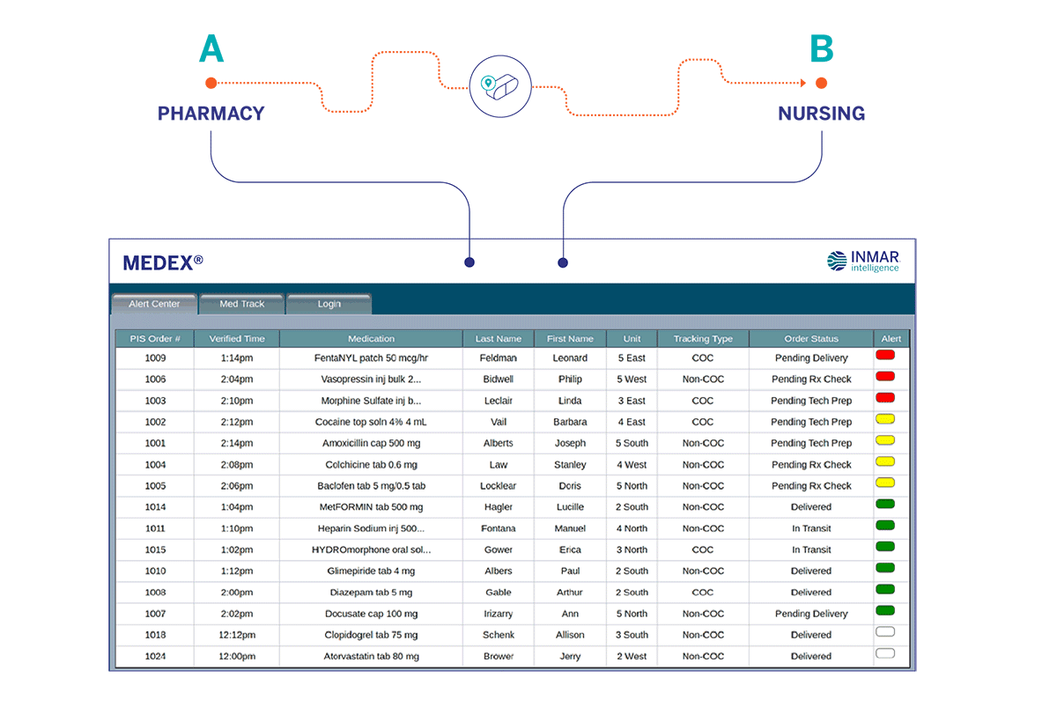Click Morphine Sulfate inj medication cell
Screen dimensions: 1057x722
[371, 401]
